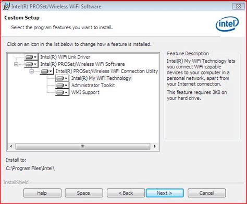Screen dimensions: 247x204
Task: Collapse the PROSet/Wireless WiFi Software tree node
Action: (x=16, y=64)
